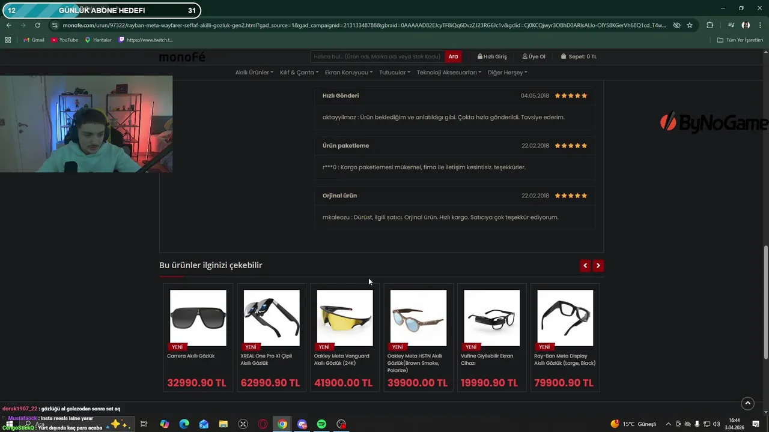Reload the monofe page
The height and width of the screenshot is (432, 769).
(x=37, y=25)
